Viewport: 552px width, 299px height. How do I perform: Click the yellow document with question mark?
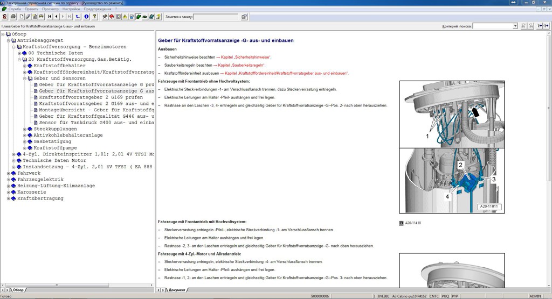(x=158, y=17)
